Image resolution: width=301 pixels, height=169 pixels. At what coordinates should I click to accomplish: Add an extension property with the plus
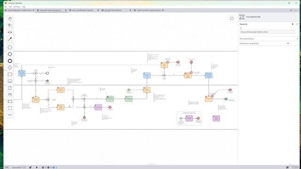click(x=288, y=44)
